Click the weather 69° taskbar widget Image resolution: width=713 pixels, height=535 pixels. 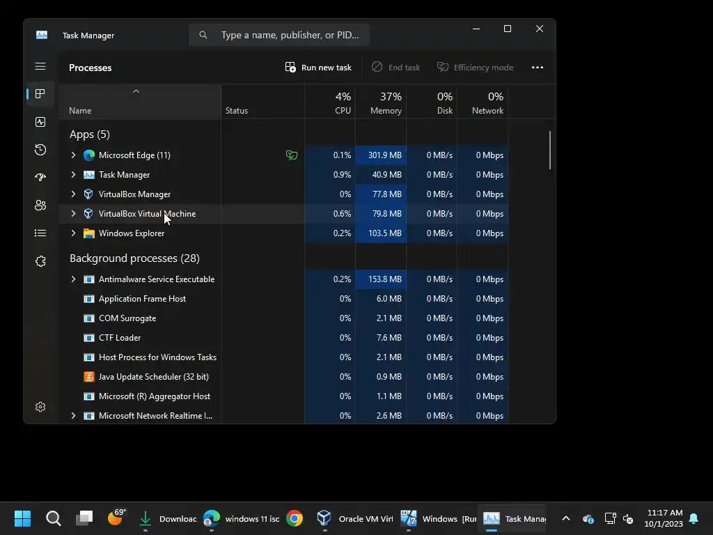tap(116, 518)
